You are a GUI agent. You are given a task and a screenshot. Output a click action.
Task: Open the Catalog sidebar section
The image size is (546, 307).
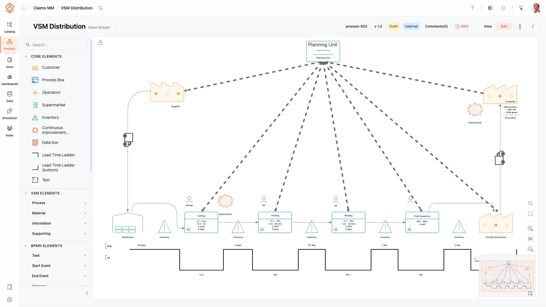coord(10,27)
